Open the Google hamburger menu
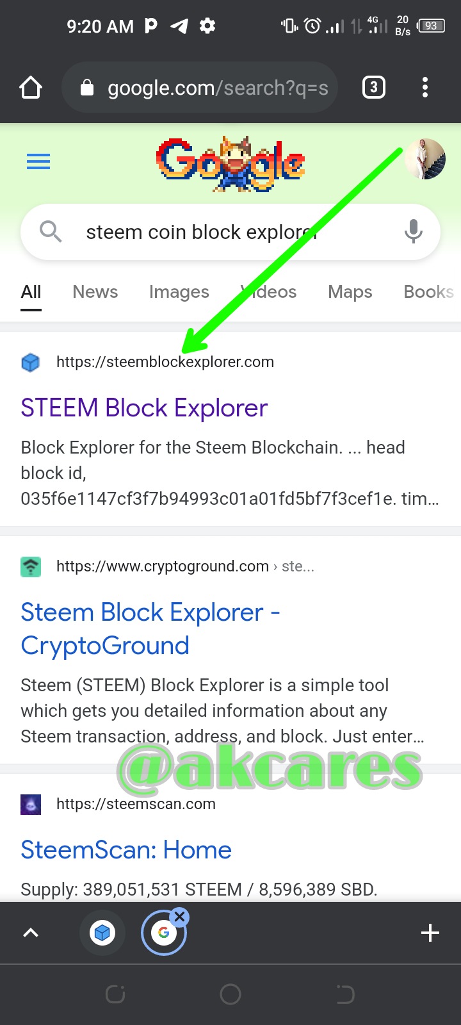The image size is (461, 1025). [38, 161]
